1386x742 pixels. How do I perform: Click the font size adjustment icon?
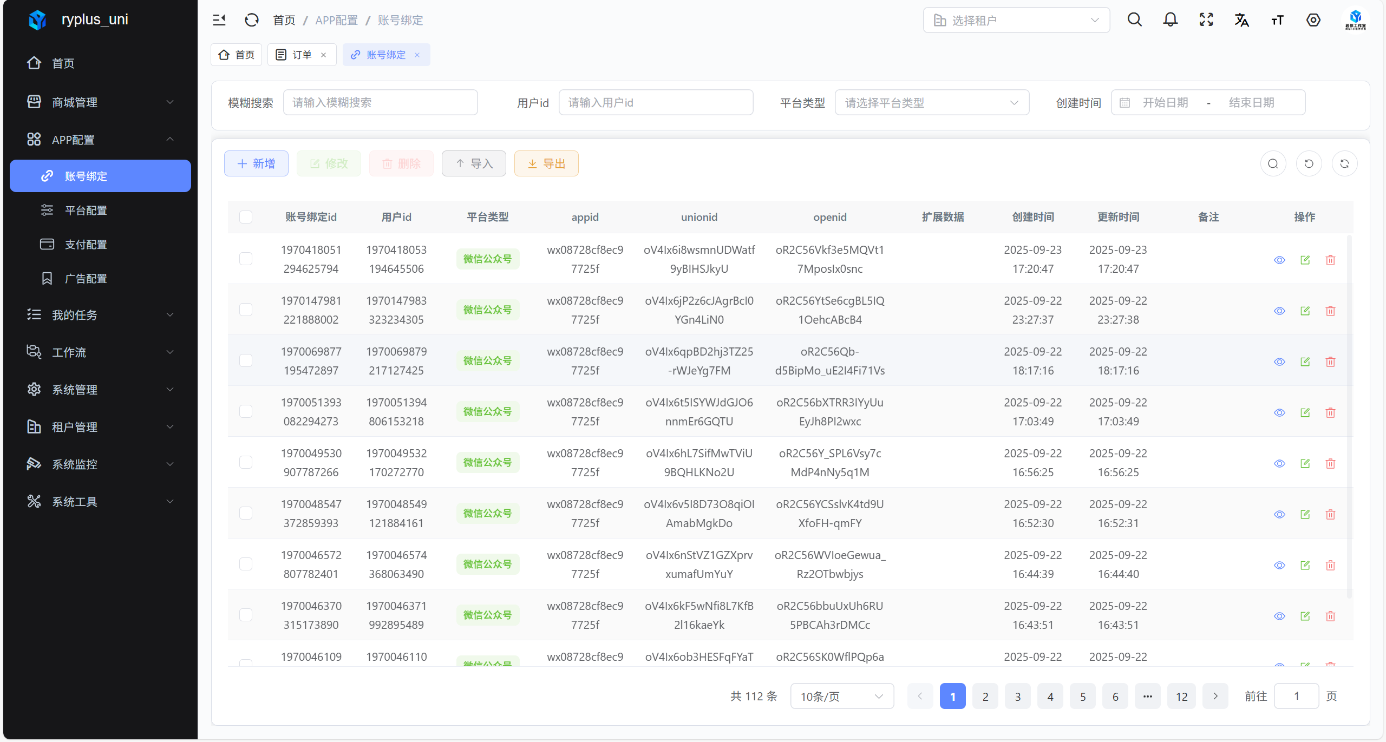[1277, 21]
